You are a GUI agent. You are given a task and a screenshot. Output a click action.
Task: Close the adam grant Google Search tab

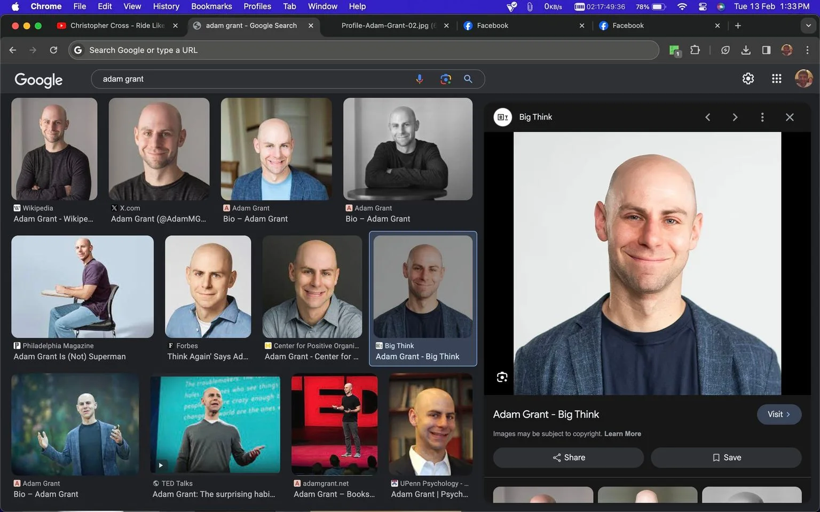[x=311, y=26]
